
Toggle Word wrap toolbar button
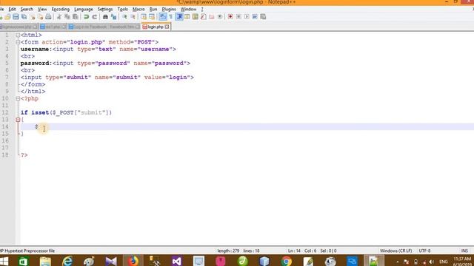(x=163, y=16)
